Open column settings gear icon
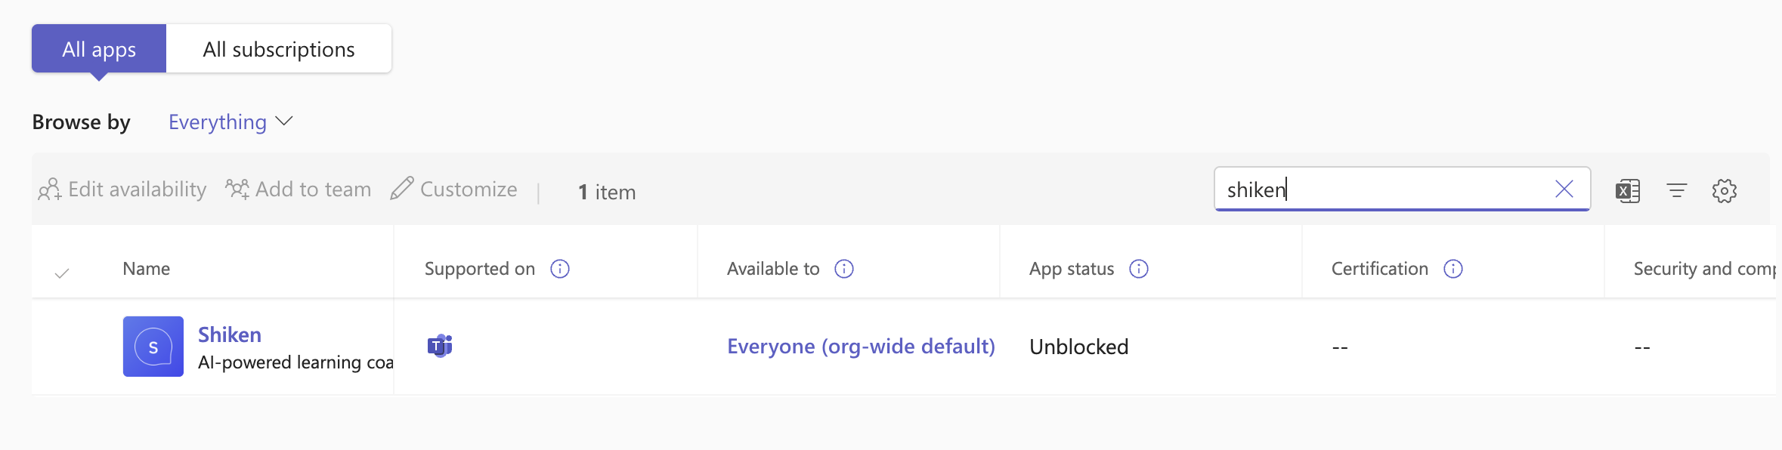 (x=1724, y=191)
